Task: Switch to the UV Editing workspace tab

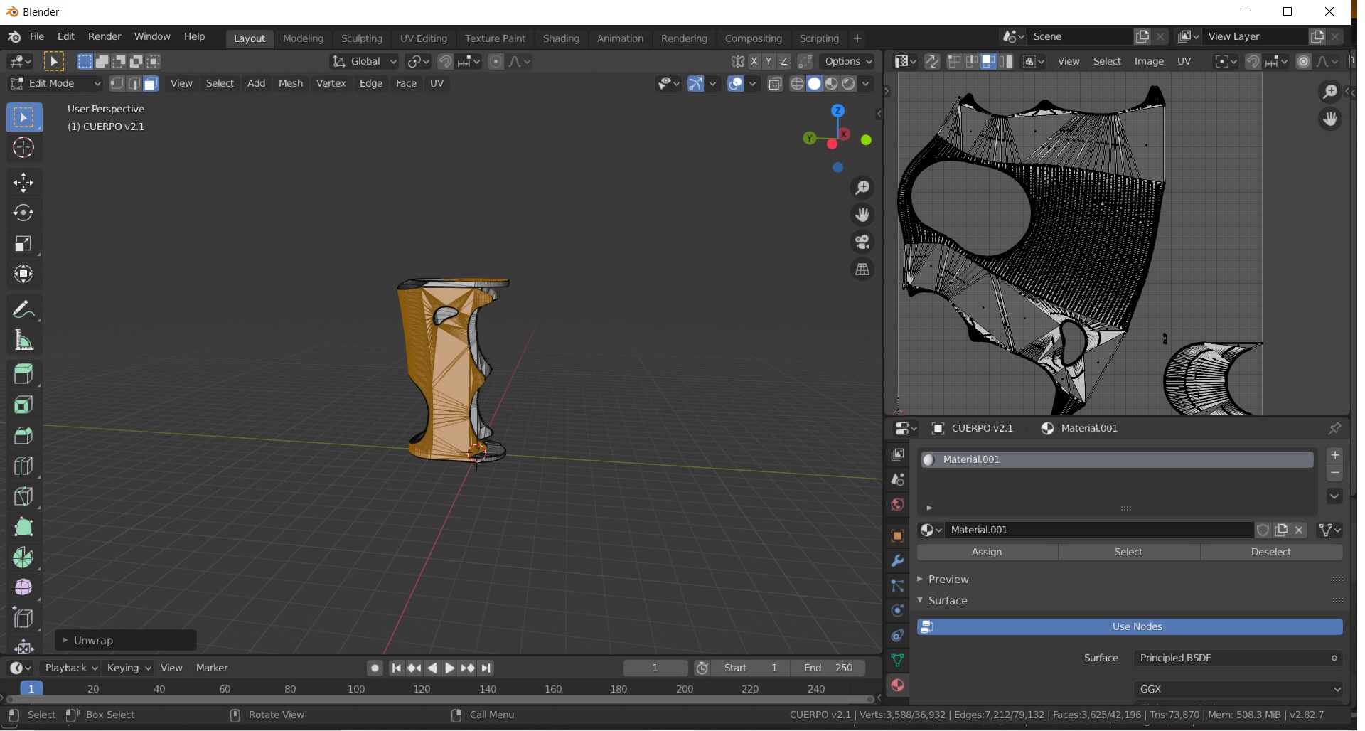Action: [x=423, y=38]
